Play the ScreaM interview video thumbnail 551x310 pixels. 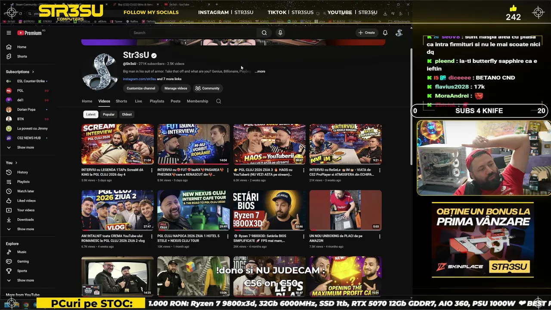point(118,144)
